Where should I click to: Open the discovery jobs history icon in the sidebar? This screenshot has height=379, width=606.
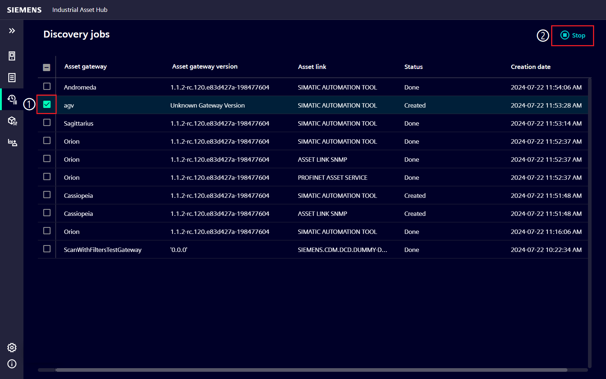coord(12,99)
